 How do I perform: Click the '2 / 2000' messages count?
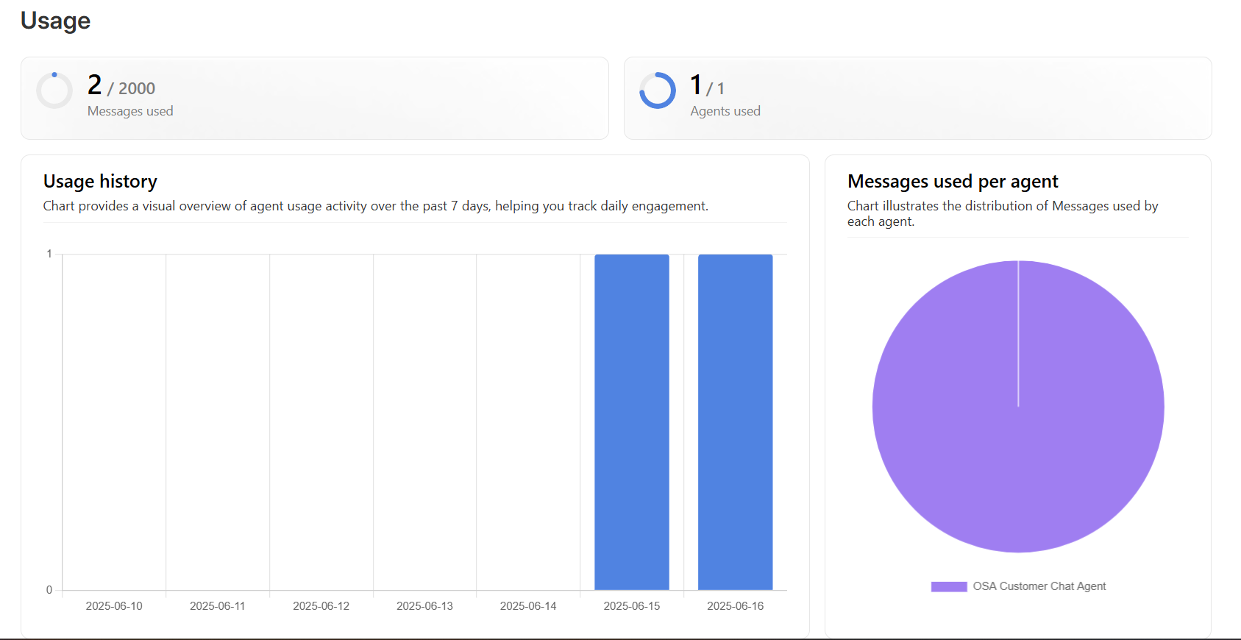click(x=121, y=86)
